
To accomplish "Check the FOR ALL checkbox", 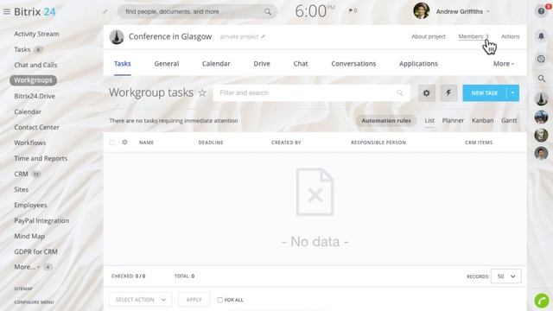I will (x=219, y=300).
